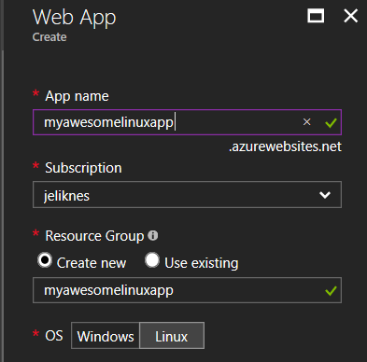Image resolution: width=367 pixels, height=362 pixels.
Task: Click the green checkmark in App name field
Action: click(x=331, y=123)
